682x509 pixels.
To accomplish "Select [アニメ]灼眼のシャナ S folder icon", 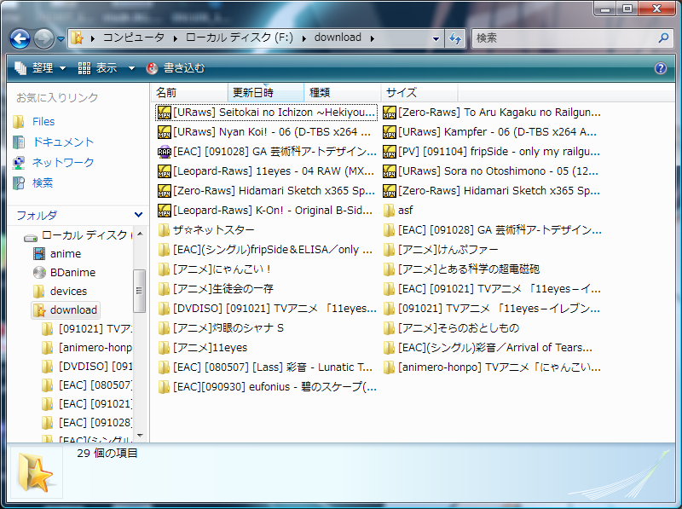I will tap(164, 328).
